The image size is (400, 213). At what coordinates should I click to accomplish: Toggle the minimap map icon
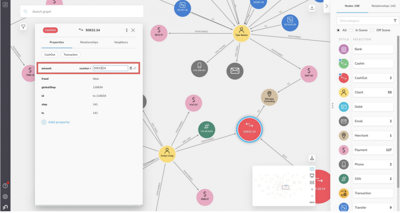312,169
